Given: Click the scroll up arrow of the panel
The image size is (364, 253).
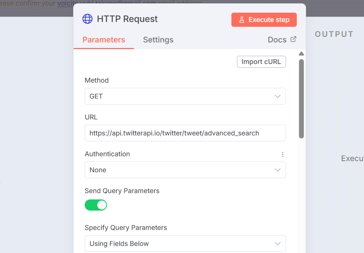Looking at the screenshot, I should coord(301,54).
